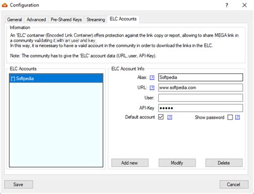Switch to the General tab

pos(14,19)
